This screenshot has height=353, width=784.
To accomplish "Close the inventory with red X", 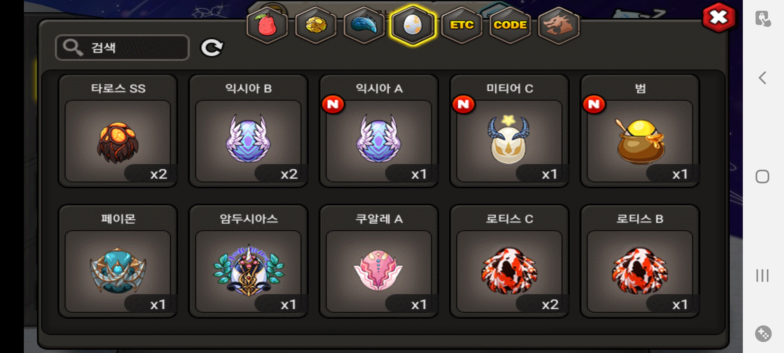I will [719, 17].
